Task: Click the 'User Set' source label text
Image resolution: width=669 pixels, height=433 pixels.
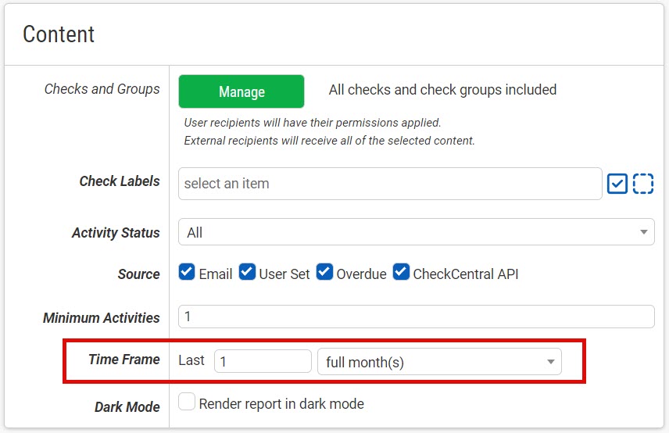Action: click(x=284, y=274)
